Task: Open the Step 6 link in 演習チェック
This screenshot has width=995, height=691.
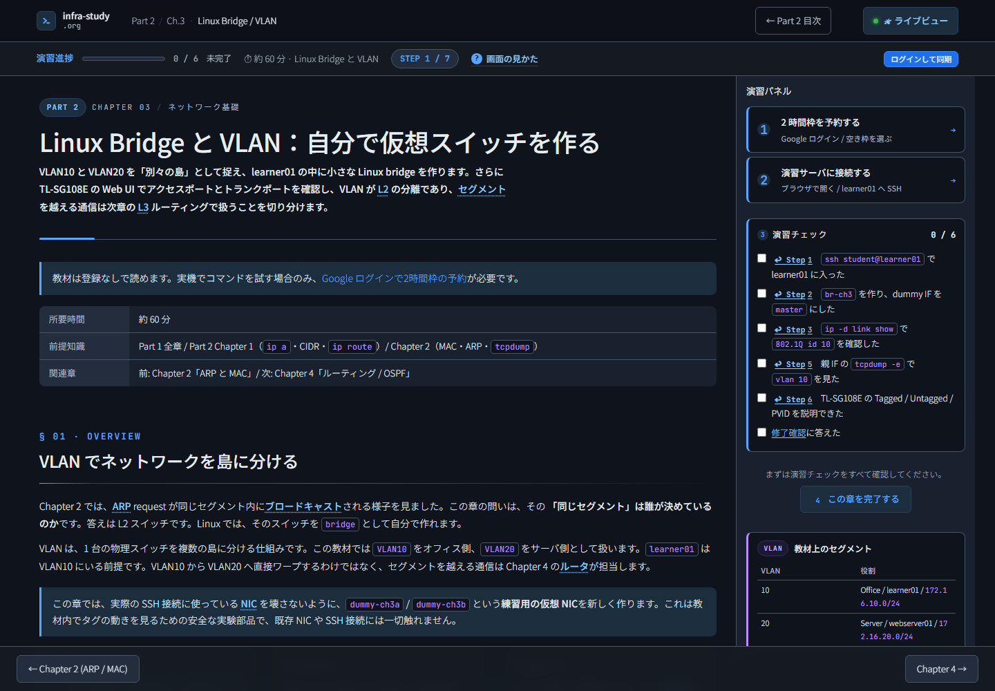Action: (793, 399)
